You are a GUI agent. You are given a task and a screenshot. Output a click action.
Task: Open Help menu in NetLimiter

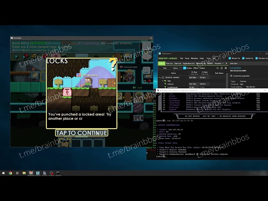202,58
